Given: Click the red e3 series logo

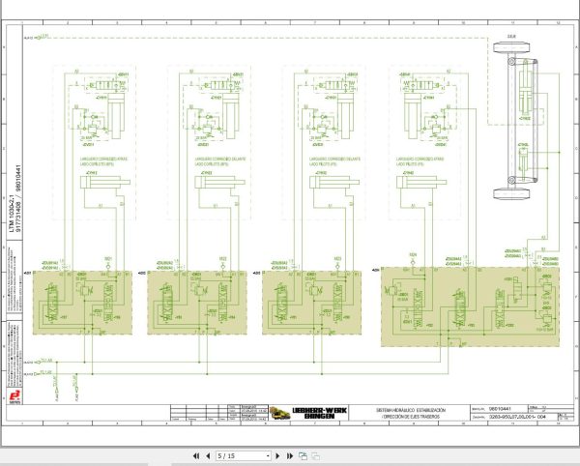Looking at the screenshot, I should pyautogui.click(x=14, y=396).
